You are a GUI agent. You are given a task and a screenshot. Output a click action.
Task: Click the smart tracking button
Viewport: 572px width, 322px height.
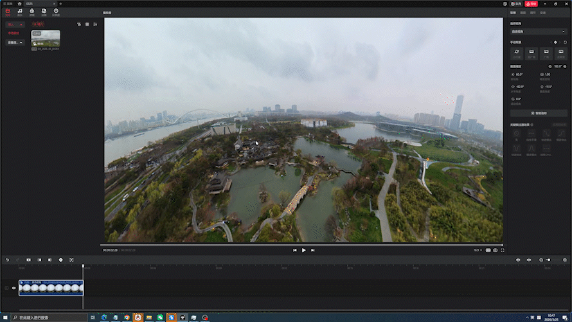(x=537, y=113)
